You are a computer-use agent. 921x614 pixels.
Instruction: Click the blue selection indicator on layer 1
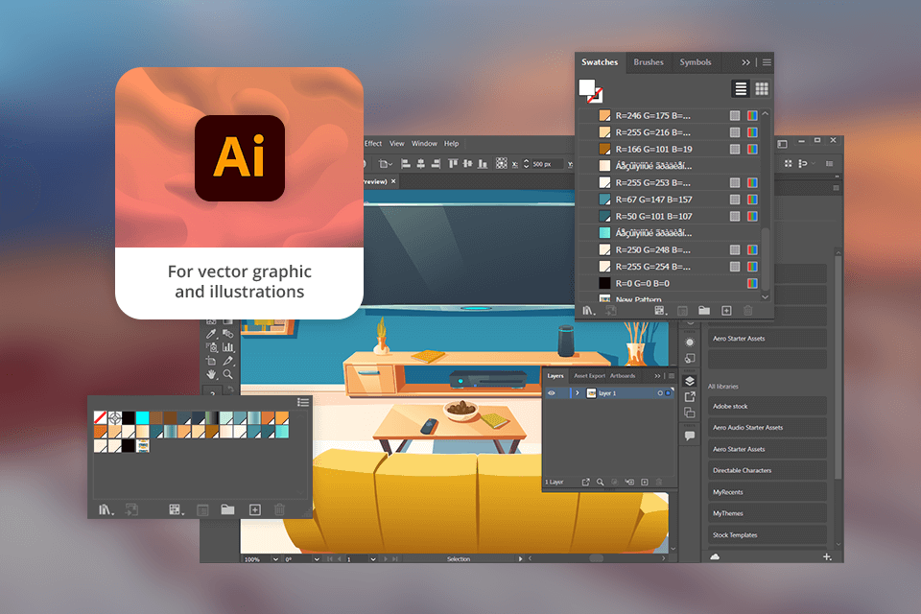668,393
